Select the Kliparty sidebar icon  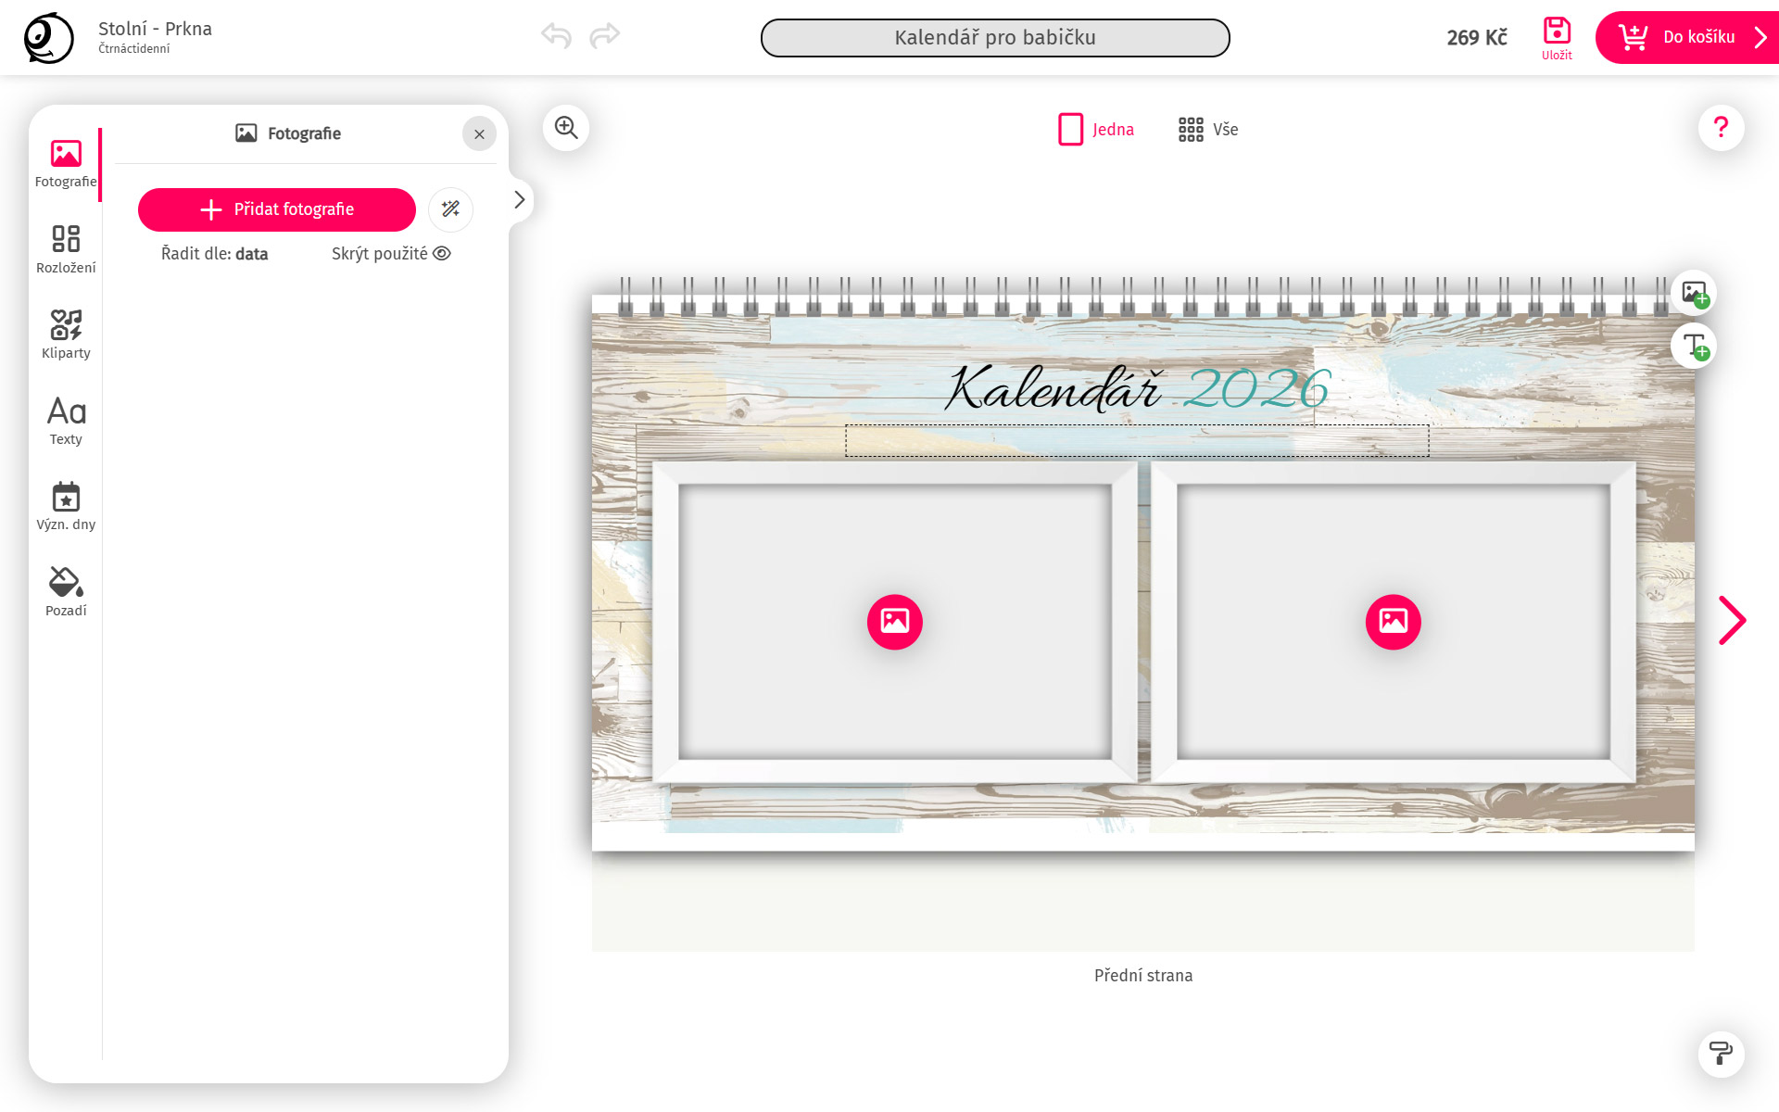(65, 334)
